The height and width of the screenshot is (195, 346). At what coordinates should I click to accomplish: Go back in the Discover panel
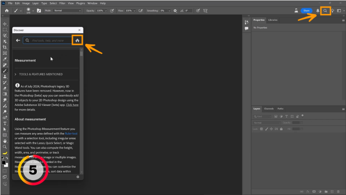18,40
